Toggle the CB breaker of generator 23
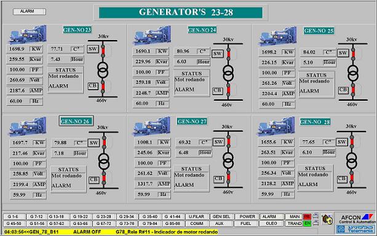 [x=93, y=86]
